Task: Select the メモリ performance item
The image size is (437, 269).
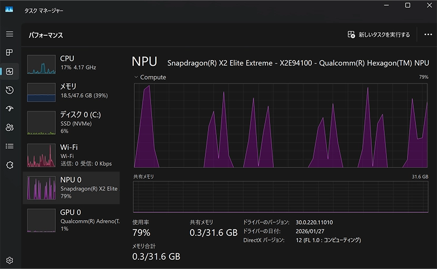Action: (71, 92)
